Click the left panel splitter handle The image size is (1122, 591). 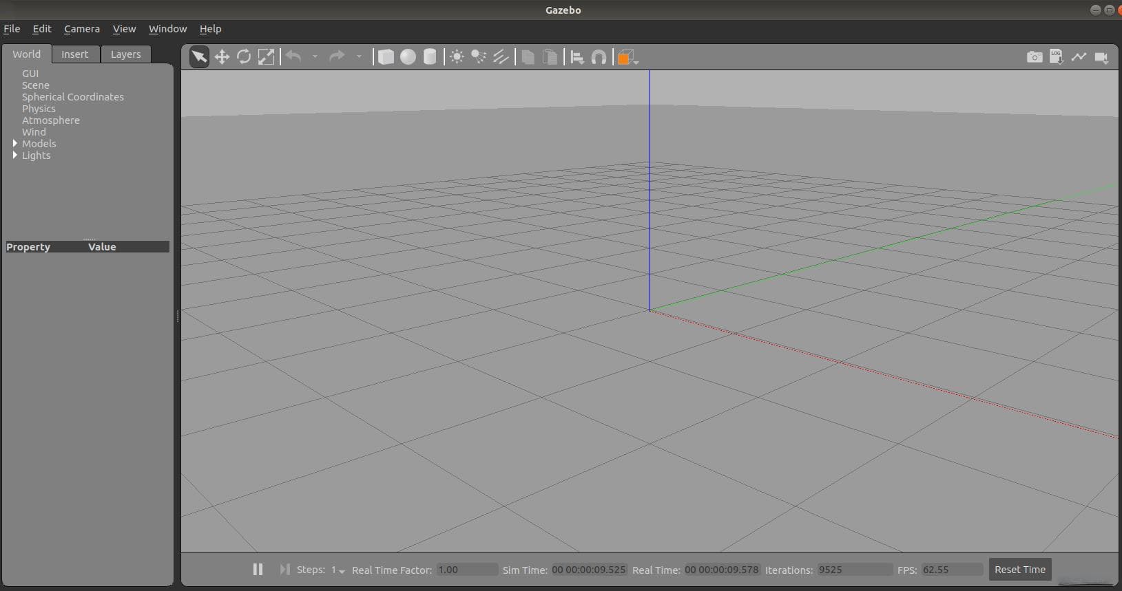pos(178,316)
